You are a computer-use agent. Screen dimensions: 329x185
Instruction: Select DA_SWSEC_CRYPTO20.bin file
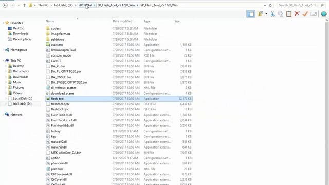point(119,82)
